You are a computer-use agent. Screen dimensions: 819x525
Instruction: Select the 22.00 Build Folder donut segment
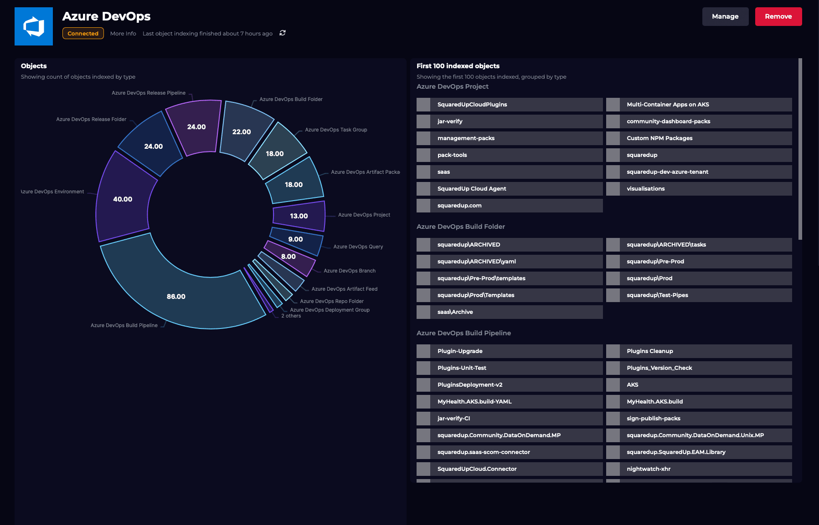coord(242,131)
